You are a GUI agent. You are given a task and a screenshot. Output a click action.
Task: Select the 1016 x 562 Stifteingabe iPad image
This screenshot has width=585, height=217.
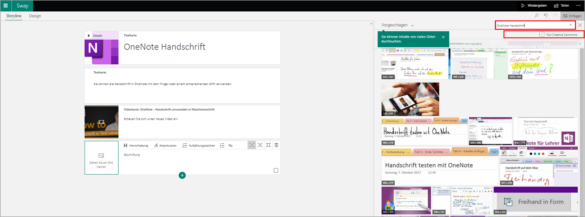pos(543,64)
